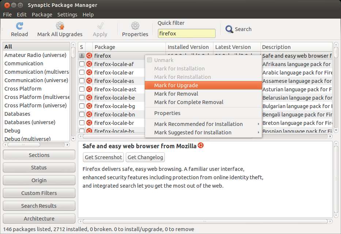Choose Mark for Complete Removal
The width and height of the screenshot is (341, 234).
(203, 102)
